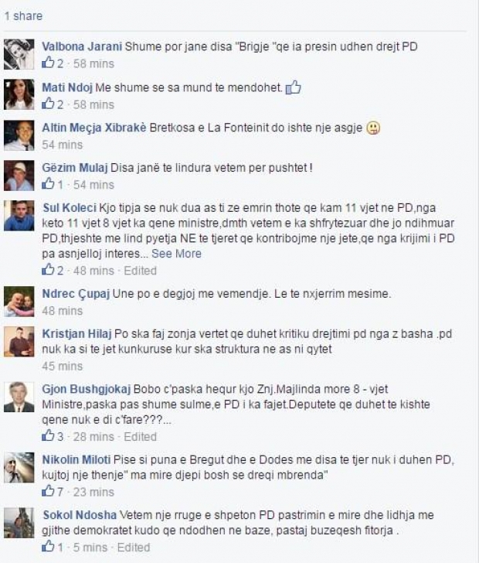Click like icon with 7 on Nikolin Miloti's comment

(48, 491)
